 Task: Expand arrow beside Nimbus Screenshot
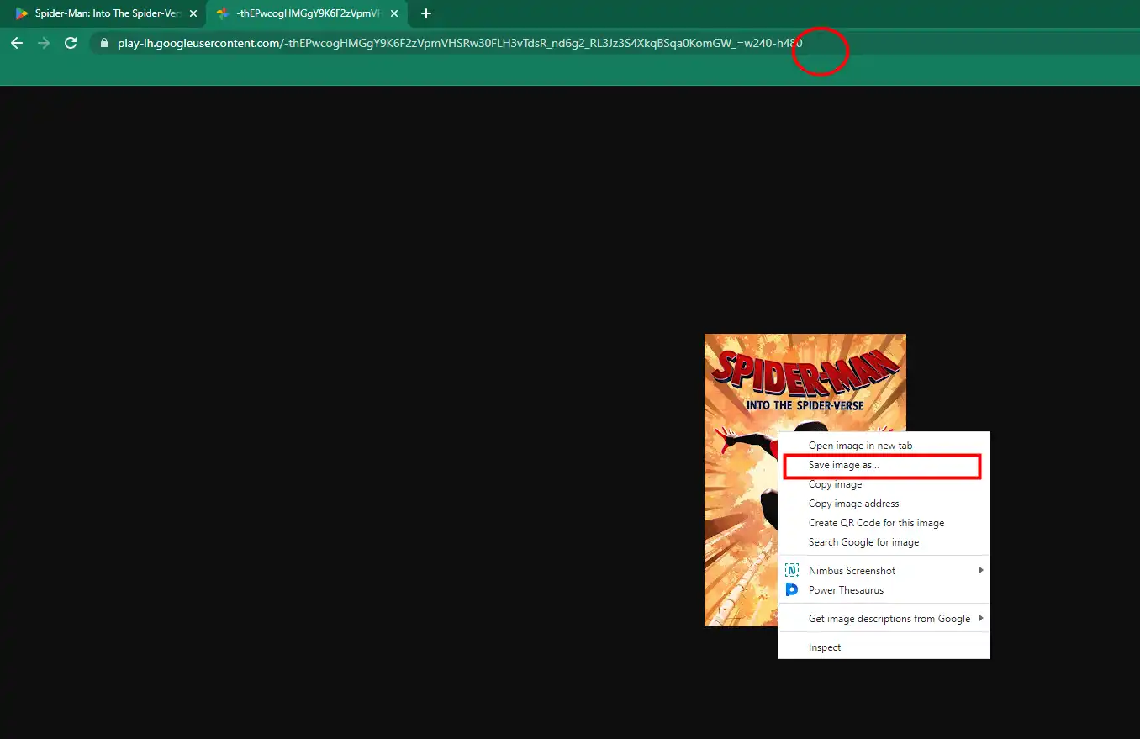coord(981,571)
